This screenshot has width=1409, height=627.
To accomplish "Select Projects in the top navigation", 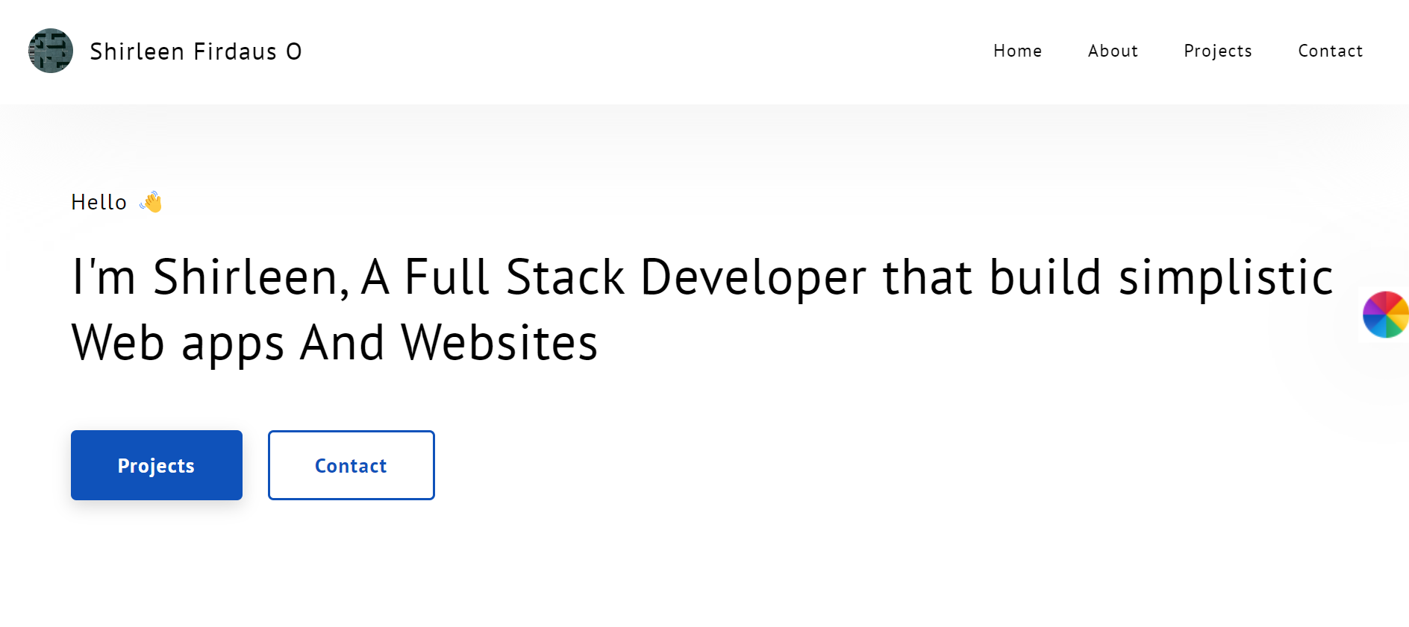I will (x=1218, y=51).
